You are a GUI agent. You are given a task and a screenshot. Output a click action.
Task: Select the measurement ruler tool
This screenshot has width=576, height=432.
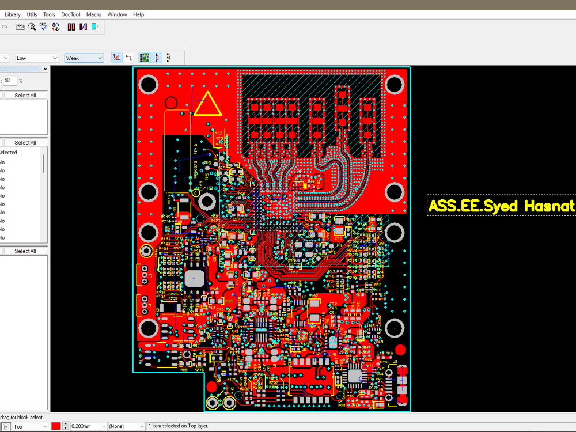pyautogui.click(x=20, y=26)
